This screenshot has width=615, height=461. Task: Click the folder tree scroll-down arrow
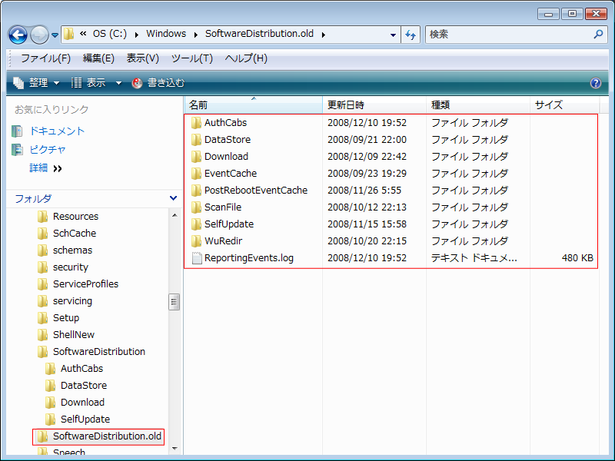pyautogui.click(x=175, y=448)
